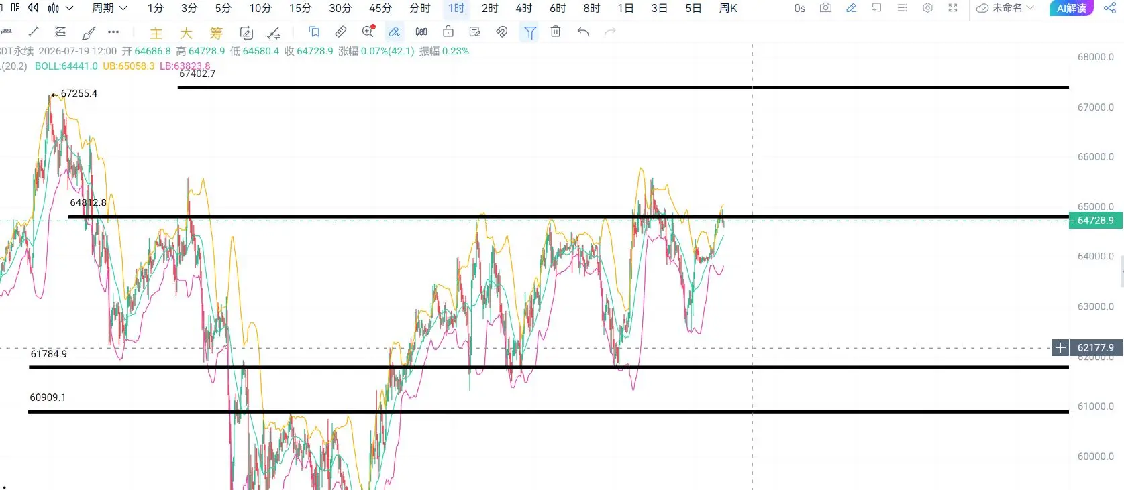Take a chart screenshot with camera icon
This screenshot has height=490, width=1124.
pos(826,8)
